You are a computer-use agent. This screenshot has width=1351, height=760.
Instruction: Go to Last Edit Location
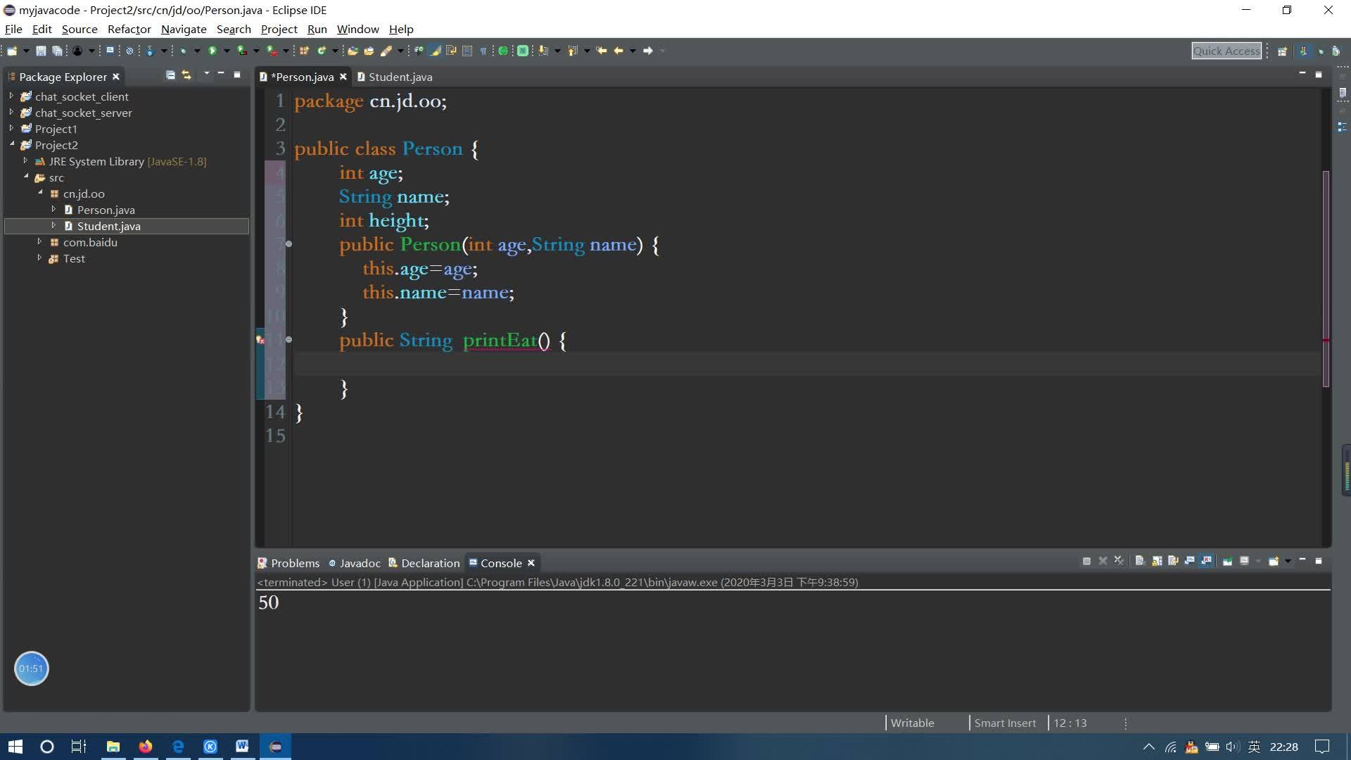pyautogui.click(x=602, y=51)
